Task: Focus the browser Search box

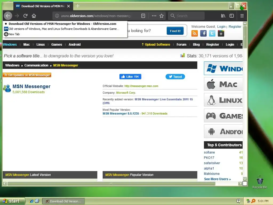Action: [x=186, y=16]
